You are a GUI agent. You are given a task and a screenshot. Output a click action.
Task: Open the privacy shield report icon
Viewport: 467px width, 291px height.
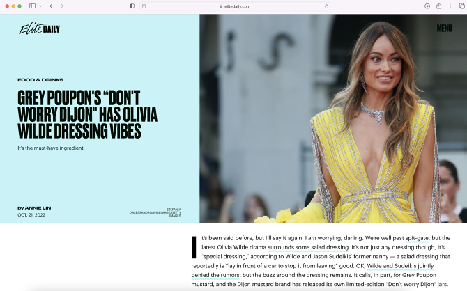pos(132,6)
